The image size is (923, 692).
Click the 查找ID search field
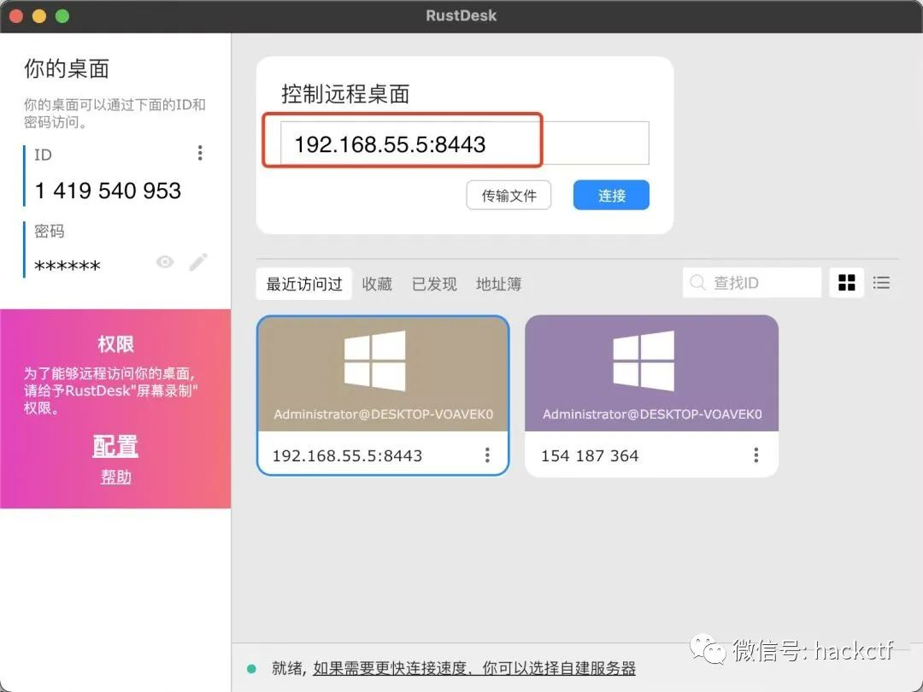(x=752, y=283)
